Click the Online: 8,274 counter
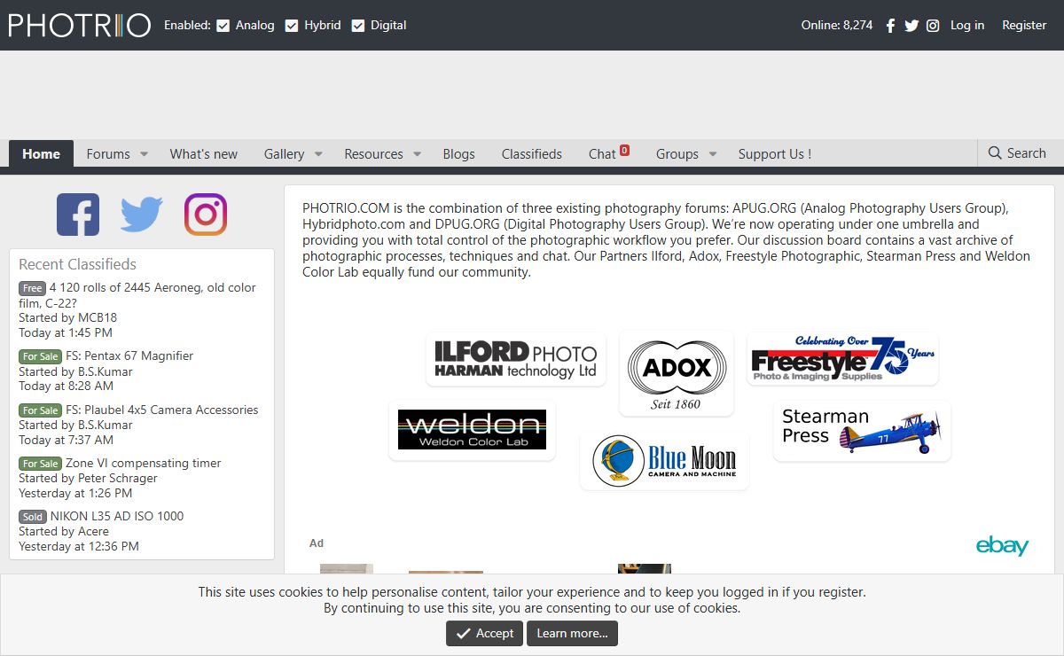The width and height of the screenshot is (1064, 656). [x=837, y=25]
